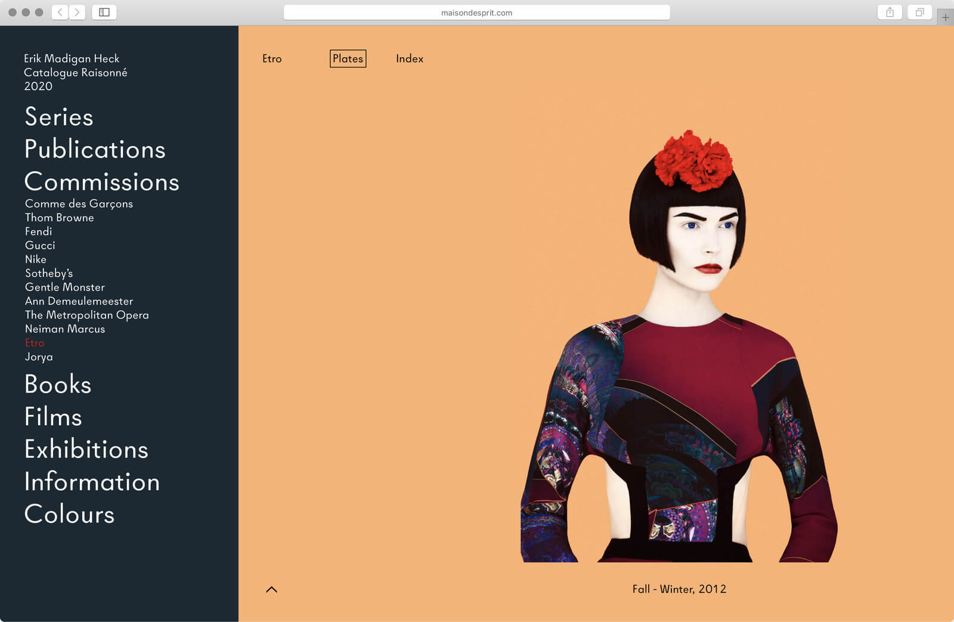Select Comme des Garçons commission
Viewport: 954px width, 622px height.
coord(79,204)
